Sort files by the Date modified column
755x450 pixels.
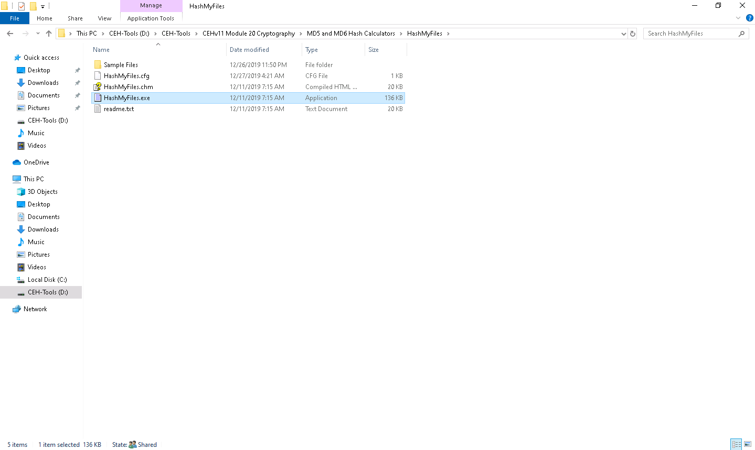249,50
